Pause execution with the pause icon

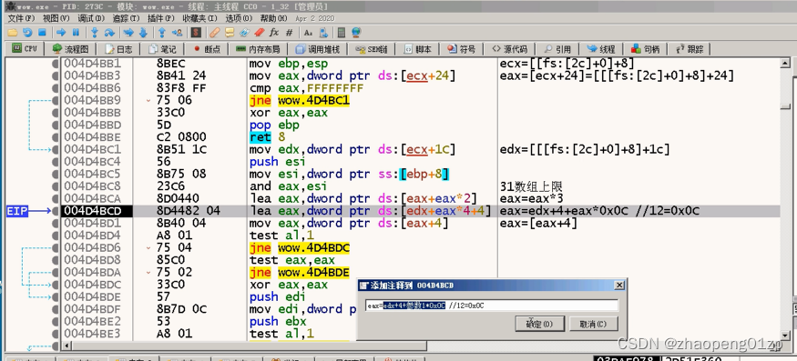tap(76, 33)
